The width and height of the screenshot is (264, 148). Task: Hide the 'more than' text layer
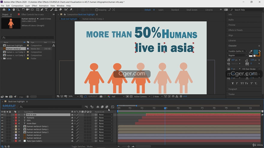(x=2, y=123)
